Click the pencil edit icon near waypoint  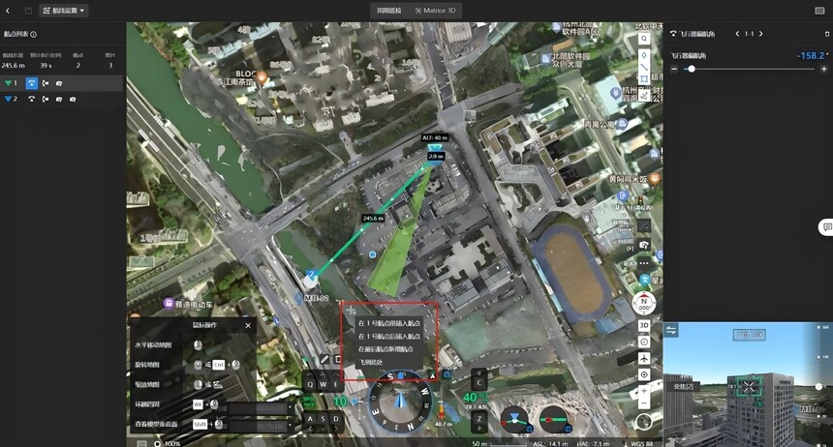[x=324, y=359]
